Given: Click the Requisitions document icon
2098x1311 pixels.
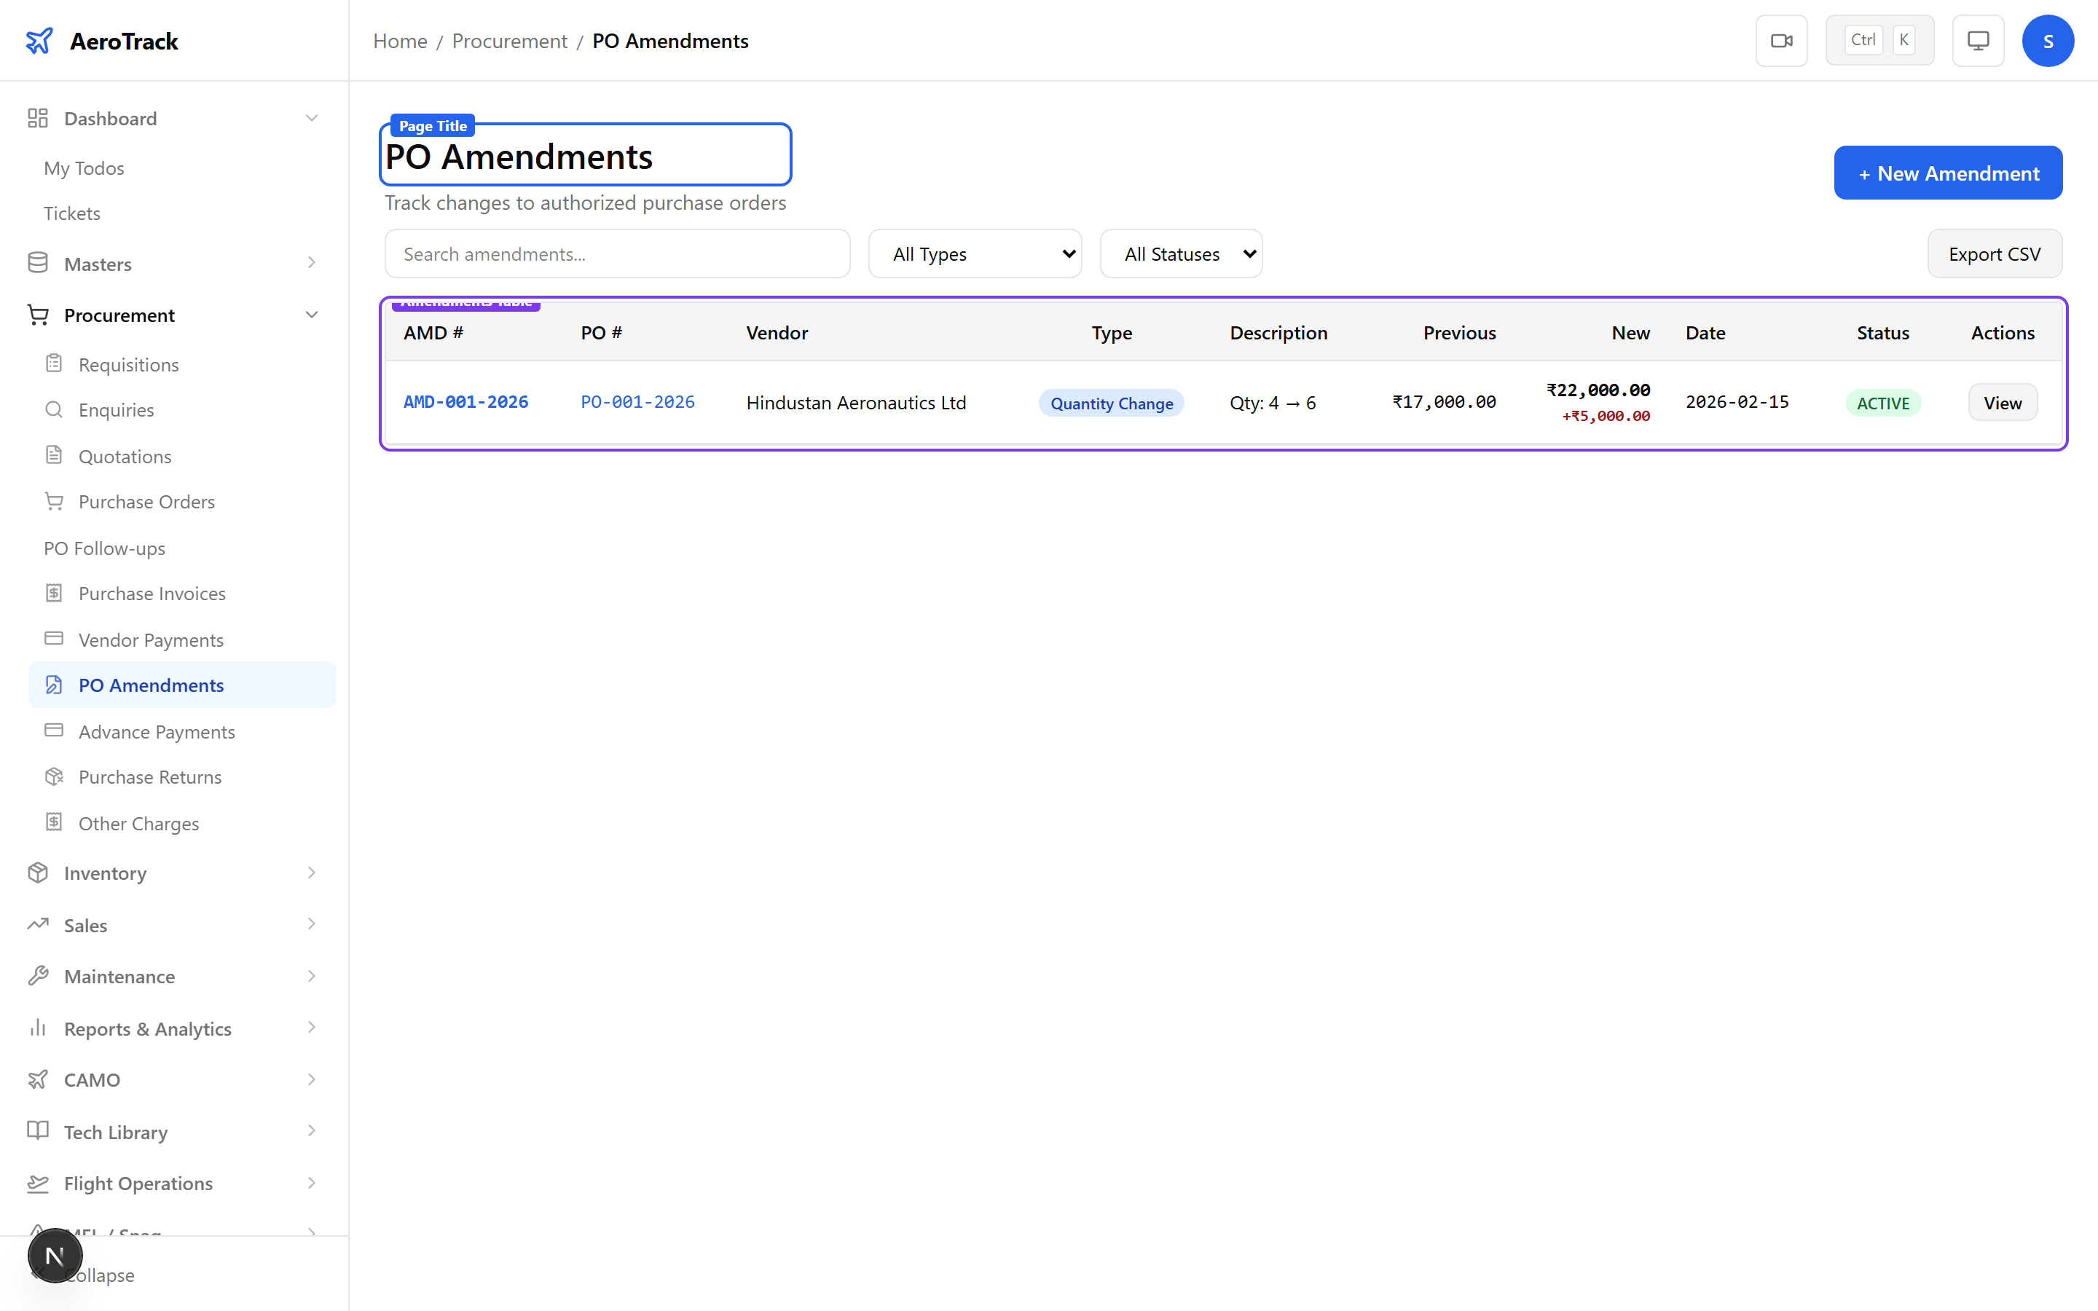Looking at the screenshot, I should tap(55, 364).
